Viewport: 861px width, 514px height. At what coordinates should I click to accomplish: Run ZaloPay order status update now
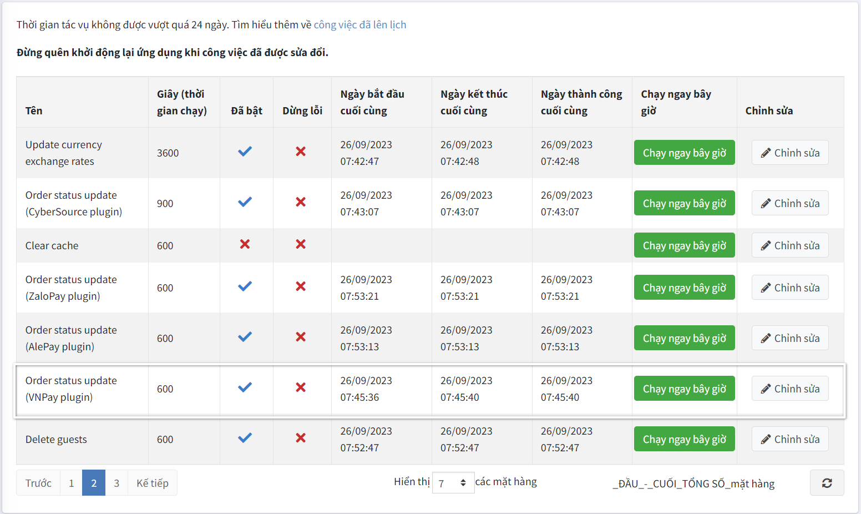click(684, 288)
